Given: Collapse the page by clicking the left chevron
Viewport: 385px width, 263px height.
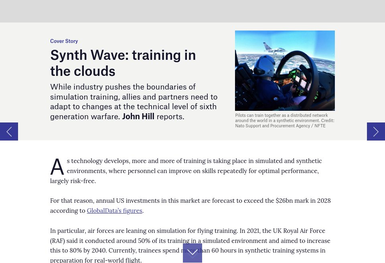Looking at the screenshot, I should click(x=9, y=131).
